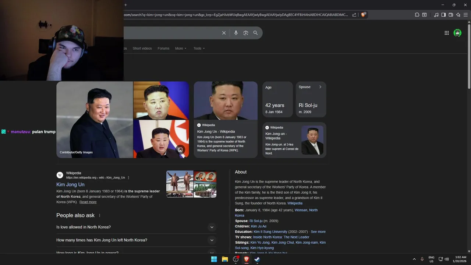Open the ENG US language indicator
471x265 pixels.
coord(431,259)
